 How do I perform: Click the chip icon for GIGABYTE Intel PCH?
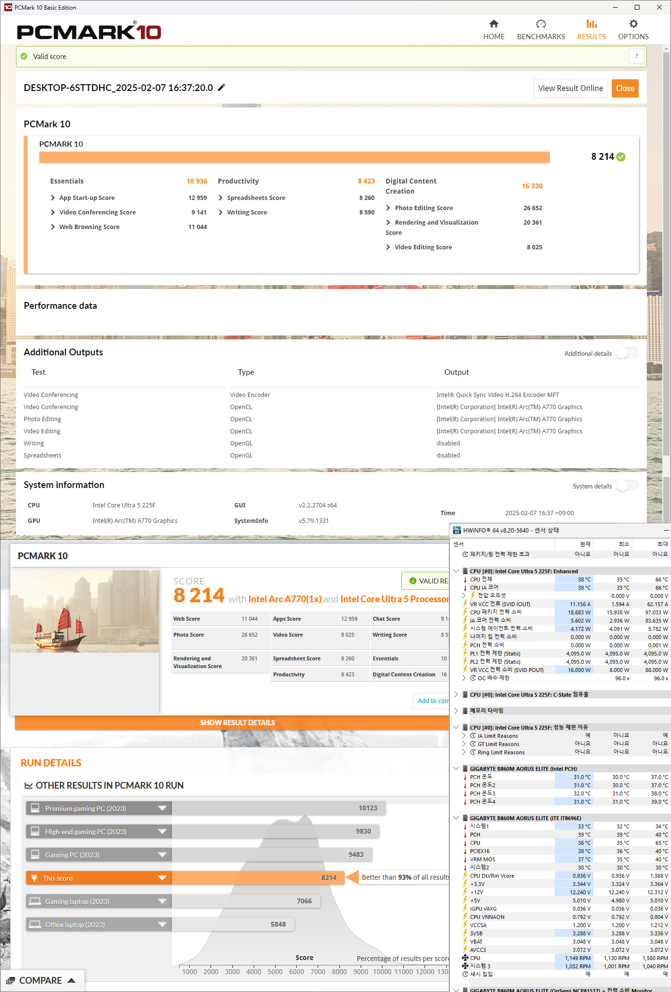(x=465, y=768)
